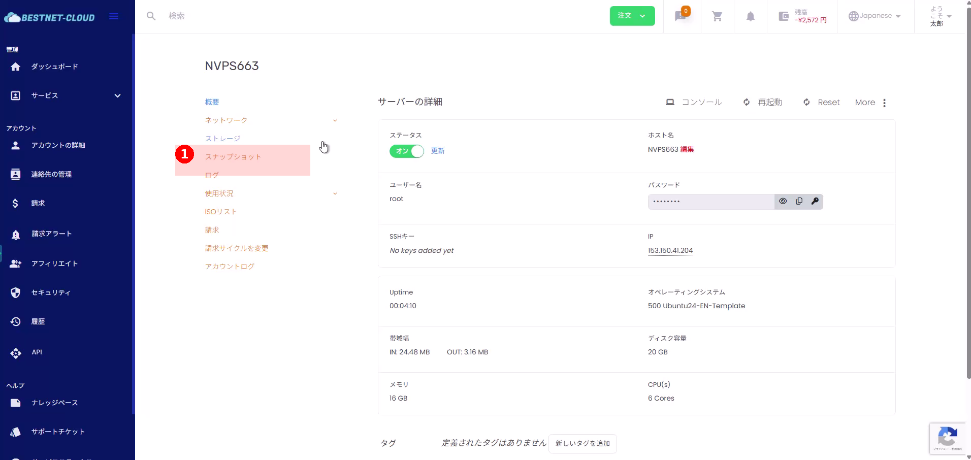
Task: Click the key icon to change password
Action: (x=815, y=202)
